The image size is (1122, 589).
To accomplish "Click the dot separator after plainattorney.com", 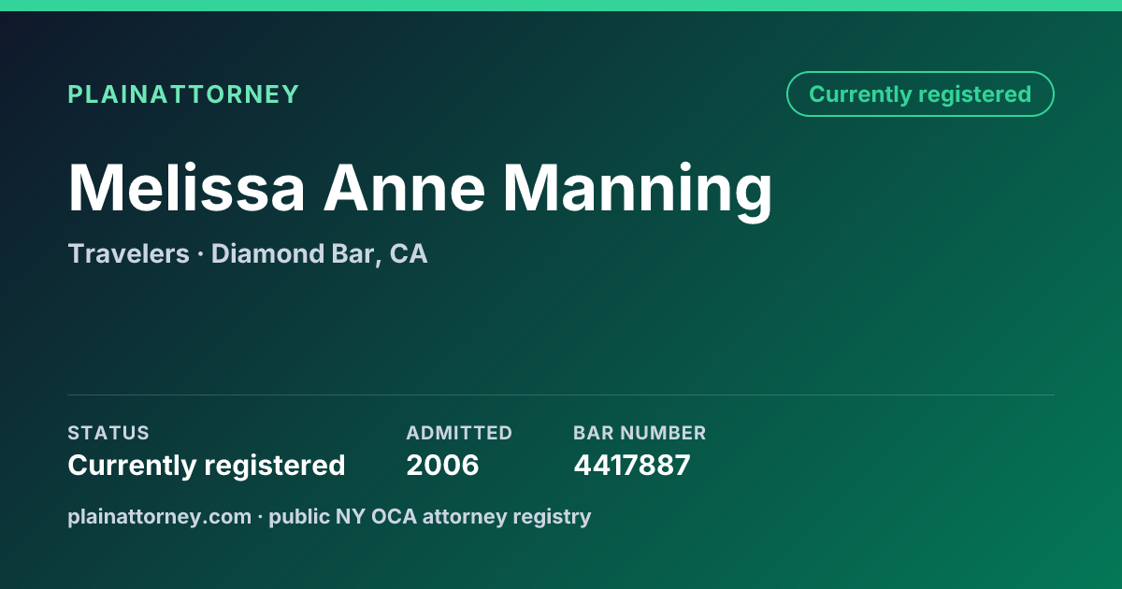I will tap(260, 517).
